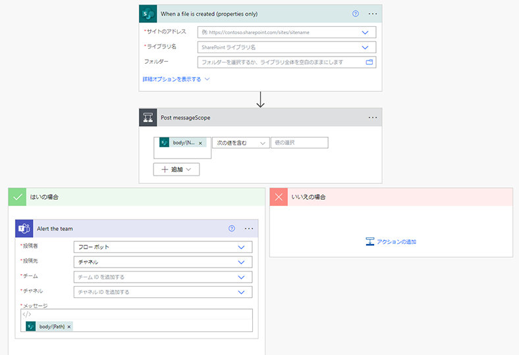Expand the post destination channel dropdown
519x355 pixels.
[241, 262]
